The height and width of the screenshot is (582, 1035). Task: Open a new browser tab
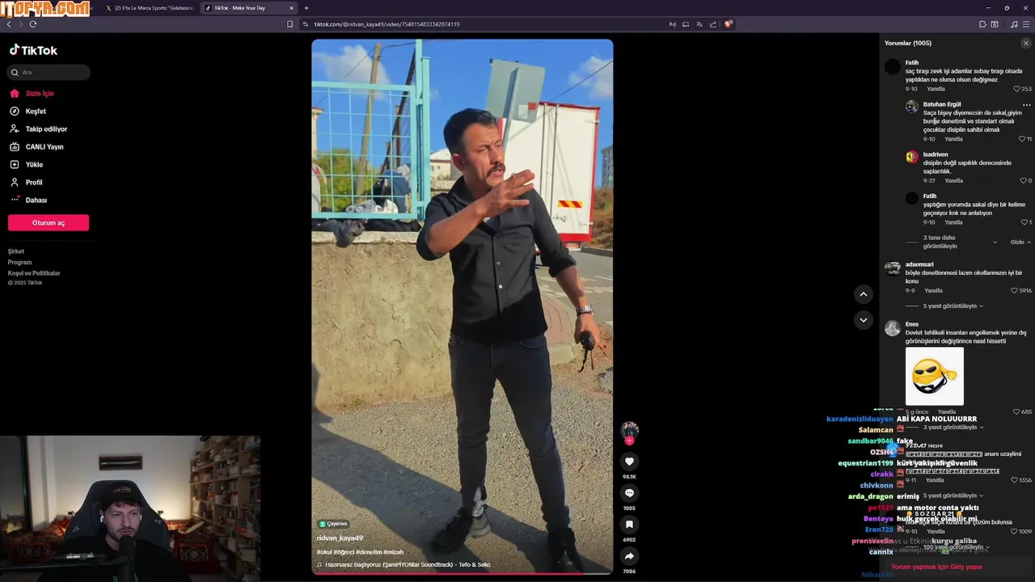306,8
